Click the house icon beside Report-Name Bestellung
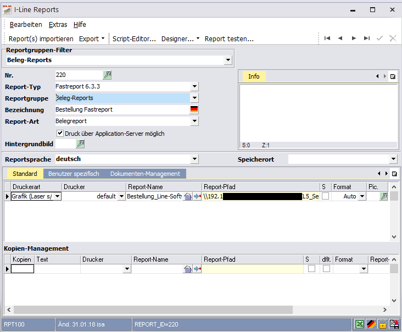 pos(187,196)
